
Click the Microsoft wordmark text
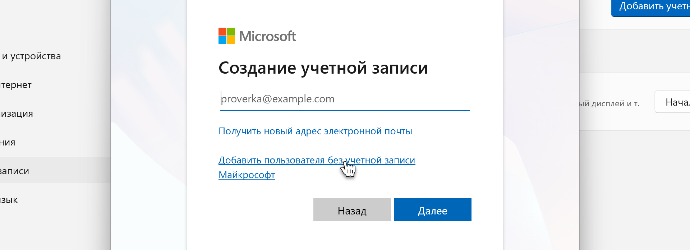pos(268,36)
